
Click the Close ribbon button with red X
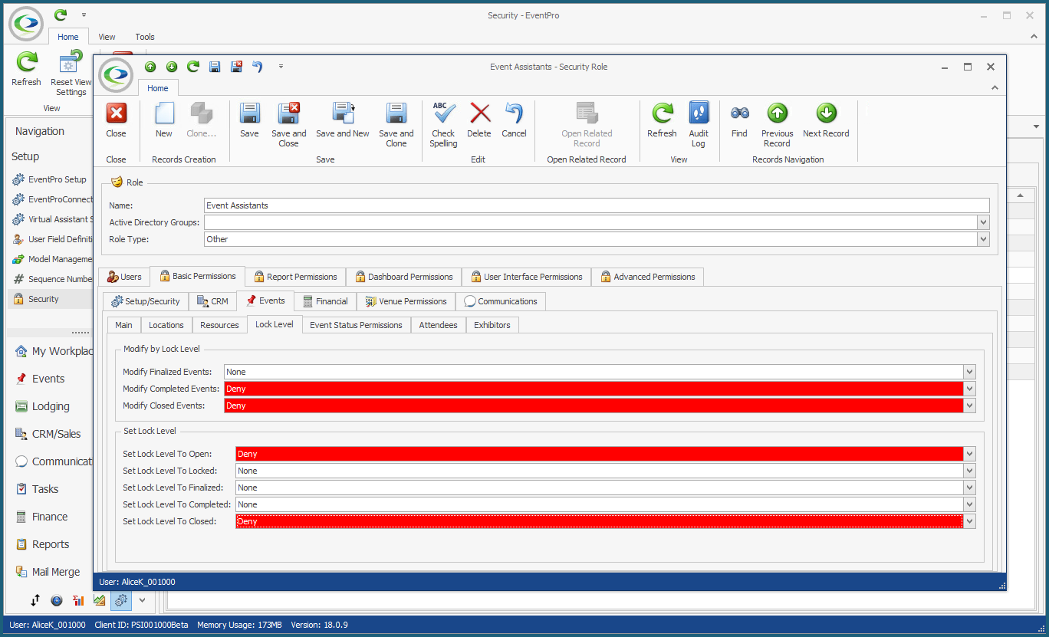116,121
